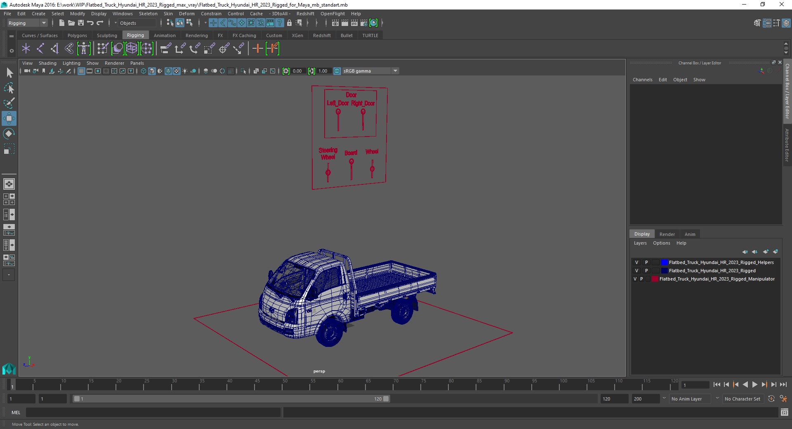
Task: Switch to the Animation shelf tab
Action: pyautogui.click(x=165, y=35)
